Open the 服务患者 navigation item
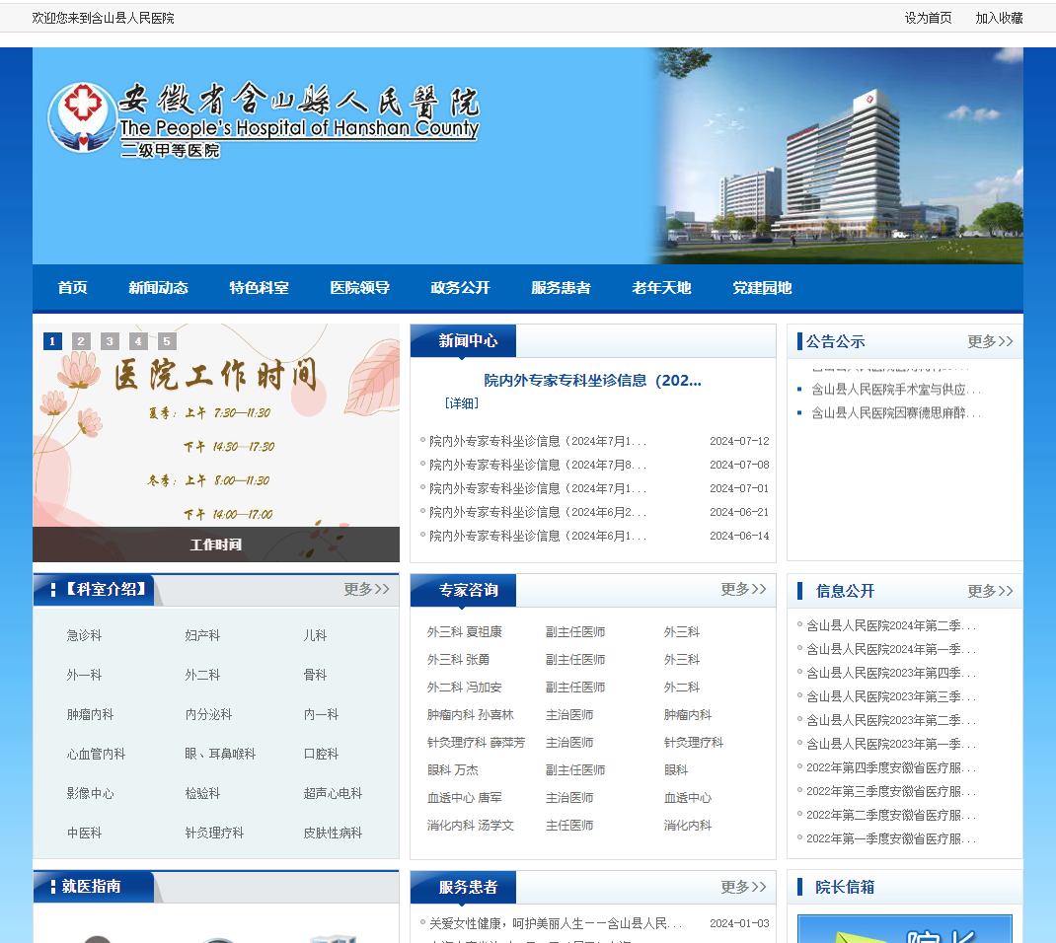This screenshot has width=1056, height=943. (561, 288)
